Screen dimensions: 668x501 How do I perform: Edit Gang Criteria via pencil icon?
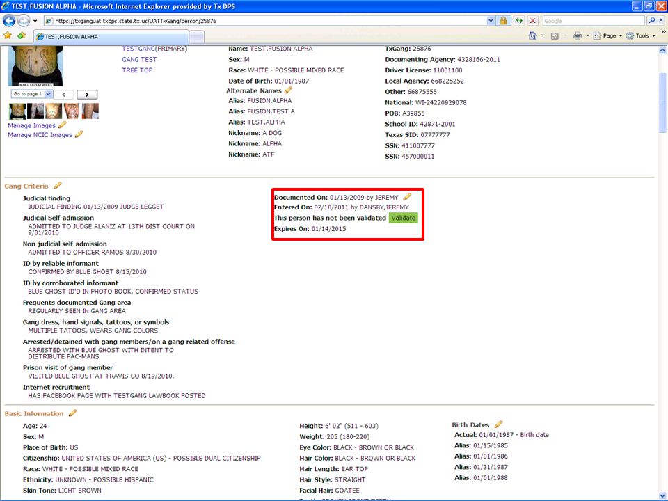(58, 185)
